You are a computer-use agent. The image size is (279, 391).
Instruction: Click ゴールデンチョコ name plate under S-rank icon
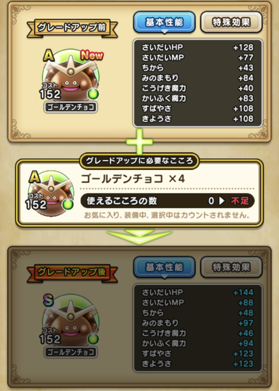[71, 353]
